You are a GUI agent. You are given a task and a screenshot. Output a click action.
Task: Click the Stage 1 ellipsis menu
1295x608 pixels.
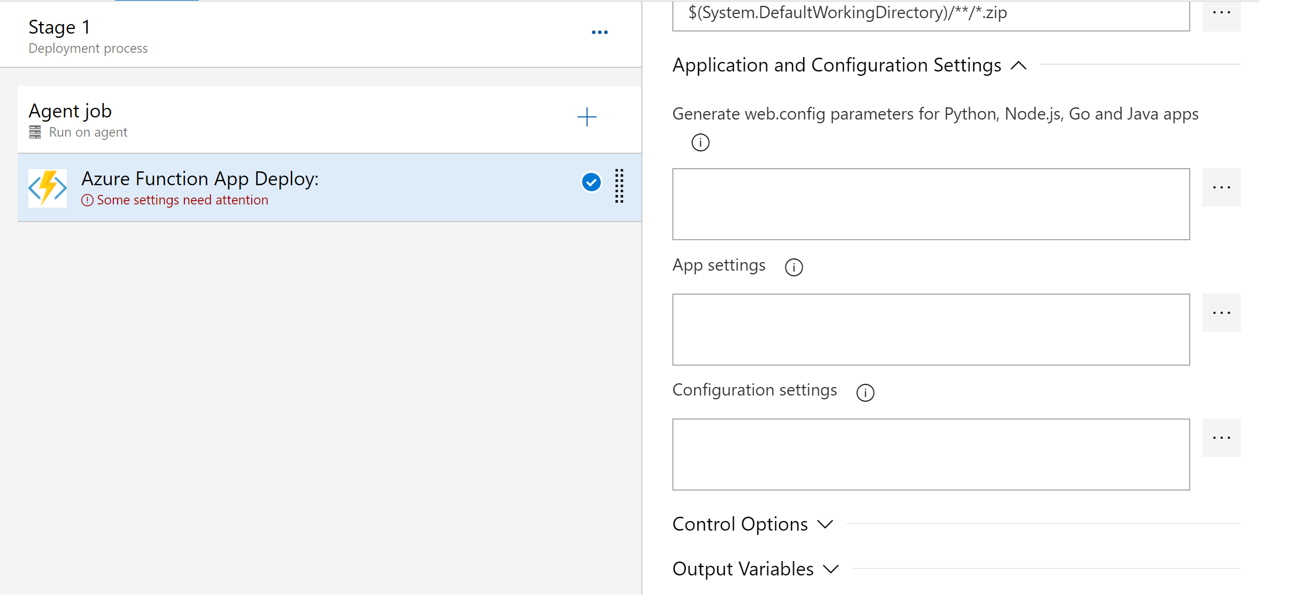[x=600, y=30]
